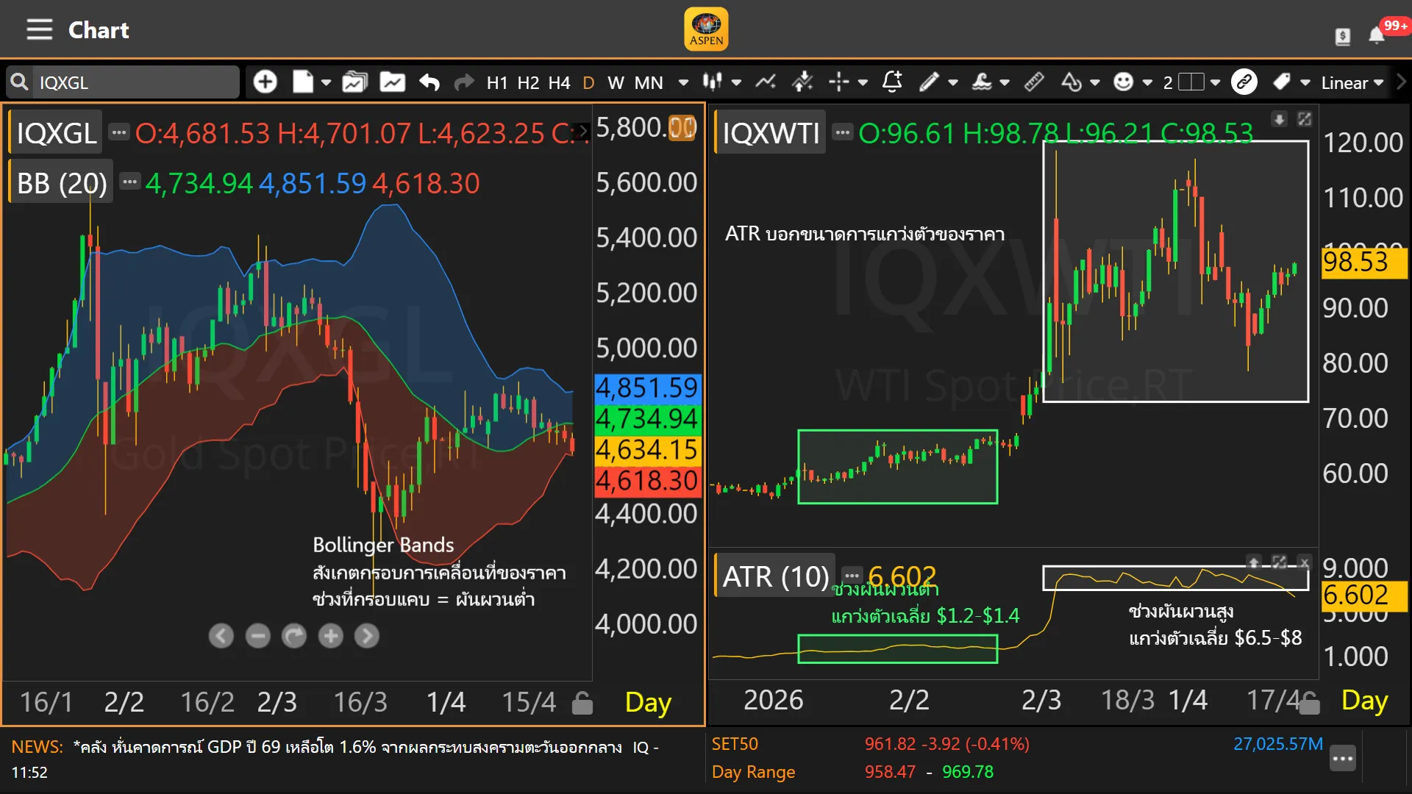The height and width of the screenshot is (794, 1412).
Task: Switch to the H4 timeframe
Action: [x=559, y=82]
